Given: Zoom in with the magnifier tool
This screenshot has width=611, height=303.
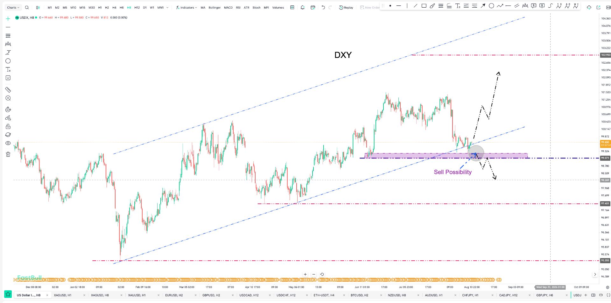Looking at the screenshot, I should click(8, 98).
